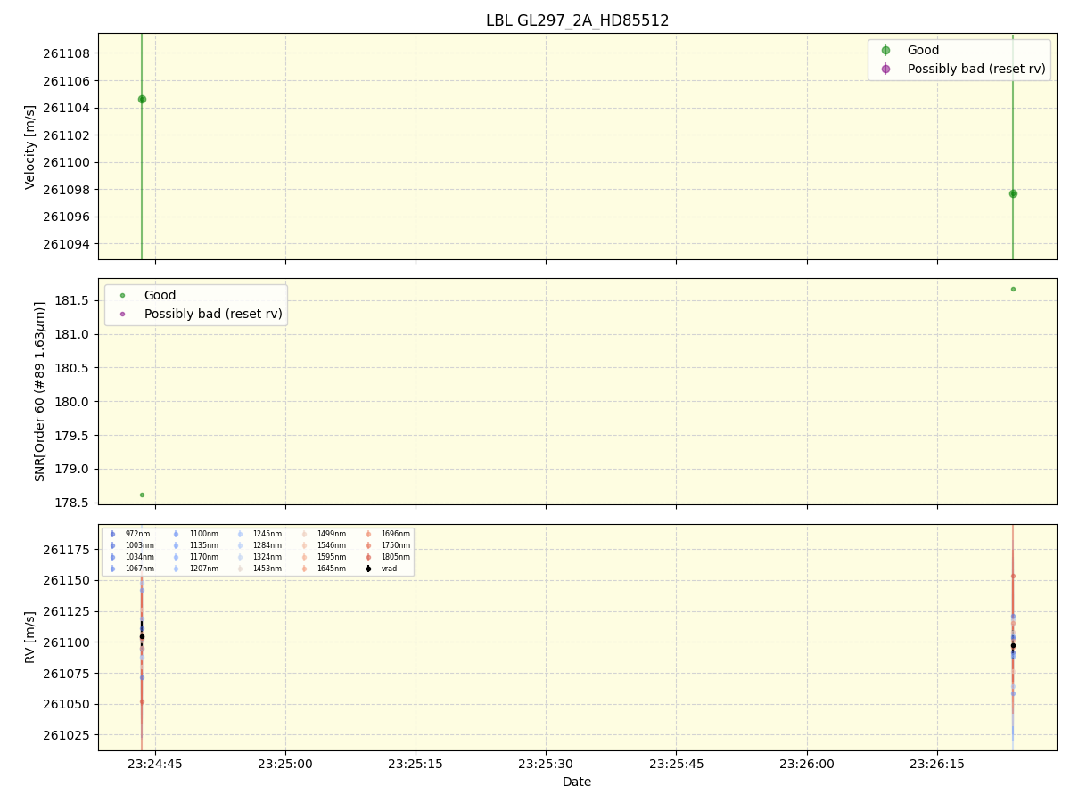Click the black vrad point in right RV cluster
1070x802 pixels.
(x=1013, y=645)
